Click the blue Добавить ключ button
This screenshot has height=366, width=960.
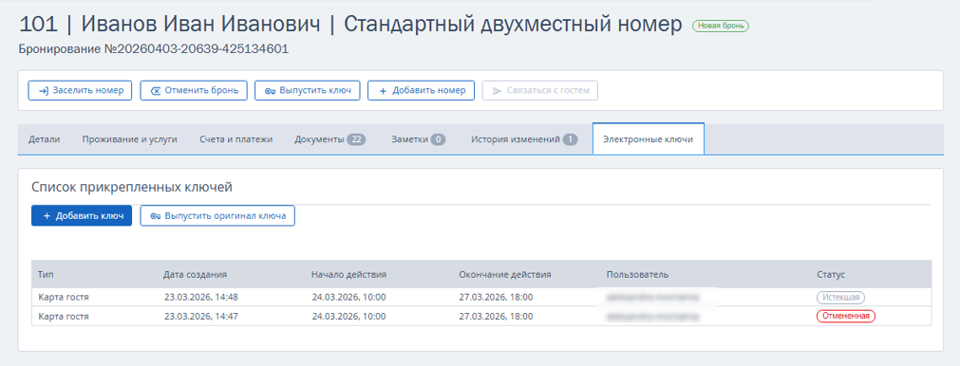[82, 215]
